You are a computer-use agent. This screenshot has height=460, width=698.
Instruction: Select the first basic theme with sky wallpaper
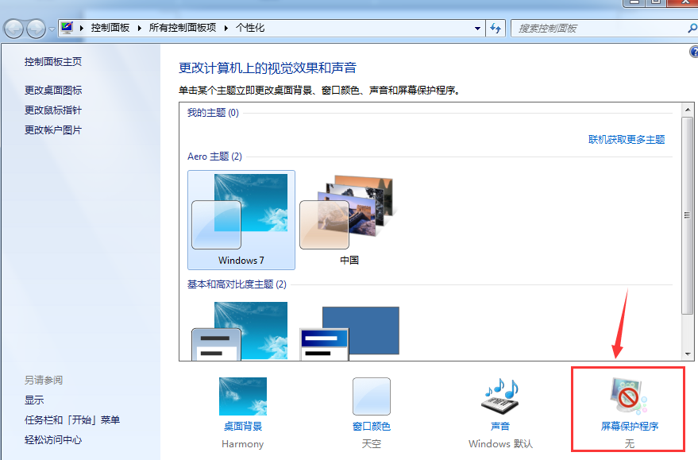[x=241, y=331]
